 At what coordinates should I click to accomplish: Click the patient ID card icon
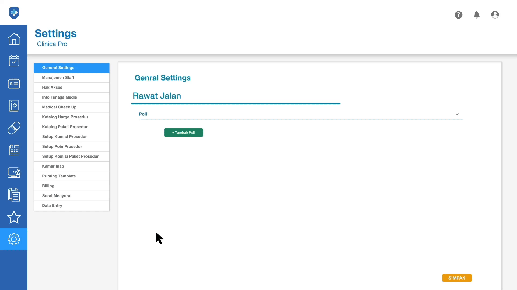click(14, 84)
